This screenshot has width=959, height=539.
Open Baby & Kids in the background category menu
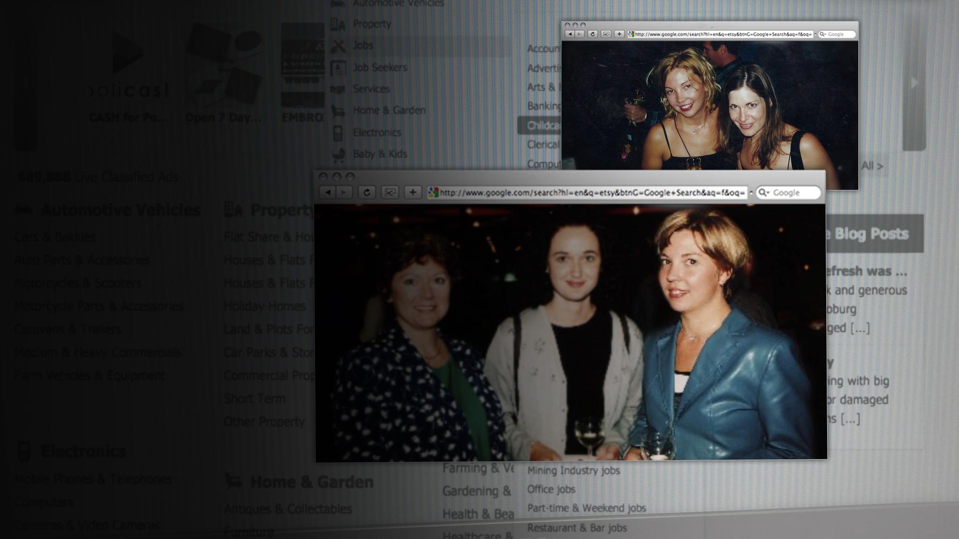380,154
